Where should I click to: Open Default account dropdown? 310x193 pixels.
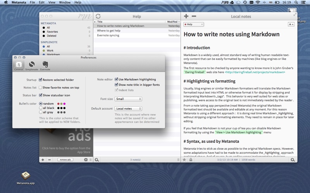click(128, 108)
